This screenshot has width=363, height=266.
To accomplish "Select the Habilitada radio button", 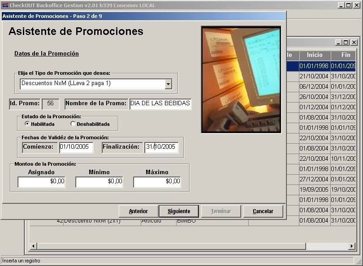I will pos(27,124).
